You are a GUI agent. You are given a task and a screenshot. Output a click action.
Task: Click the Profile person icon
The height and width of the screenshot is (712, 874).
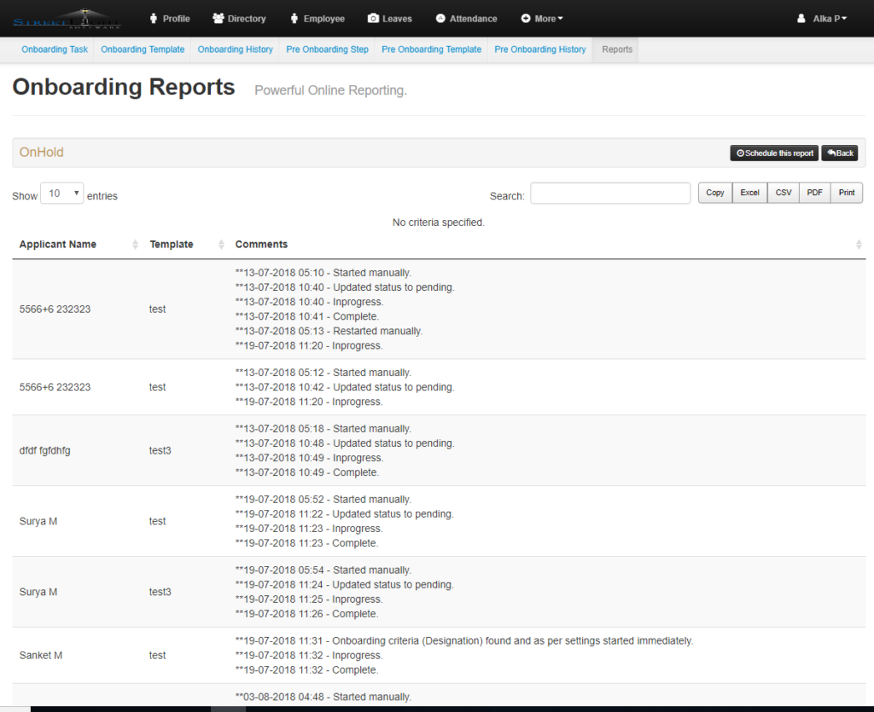(152, 18)
